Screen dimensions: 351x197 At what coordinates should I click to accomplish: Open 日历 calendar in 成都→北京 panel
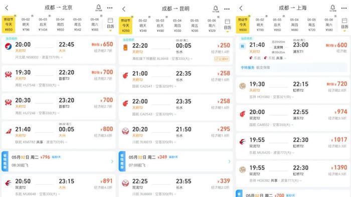point(110,24)
